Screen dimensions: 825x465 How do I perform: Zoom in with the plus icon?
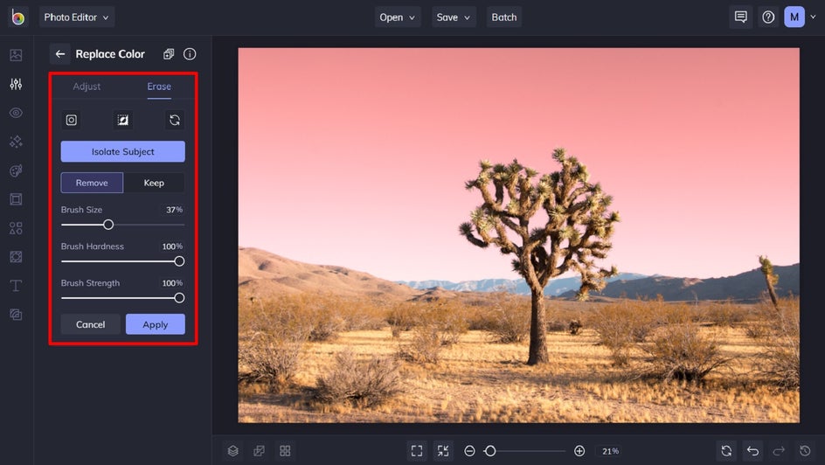579,451
